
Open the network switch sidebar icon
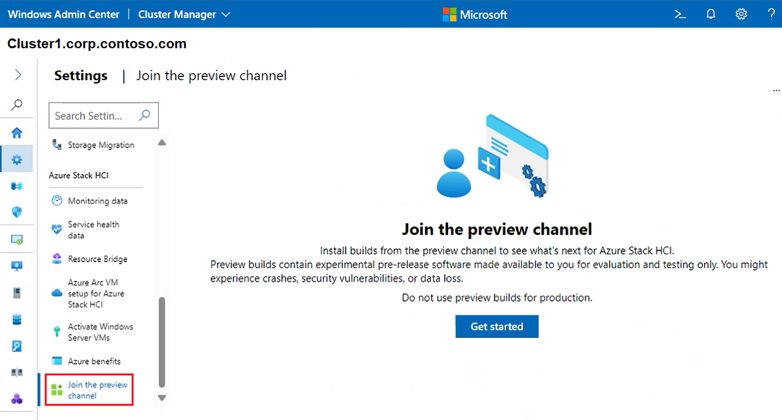tap(17, 186)
